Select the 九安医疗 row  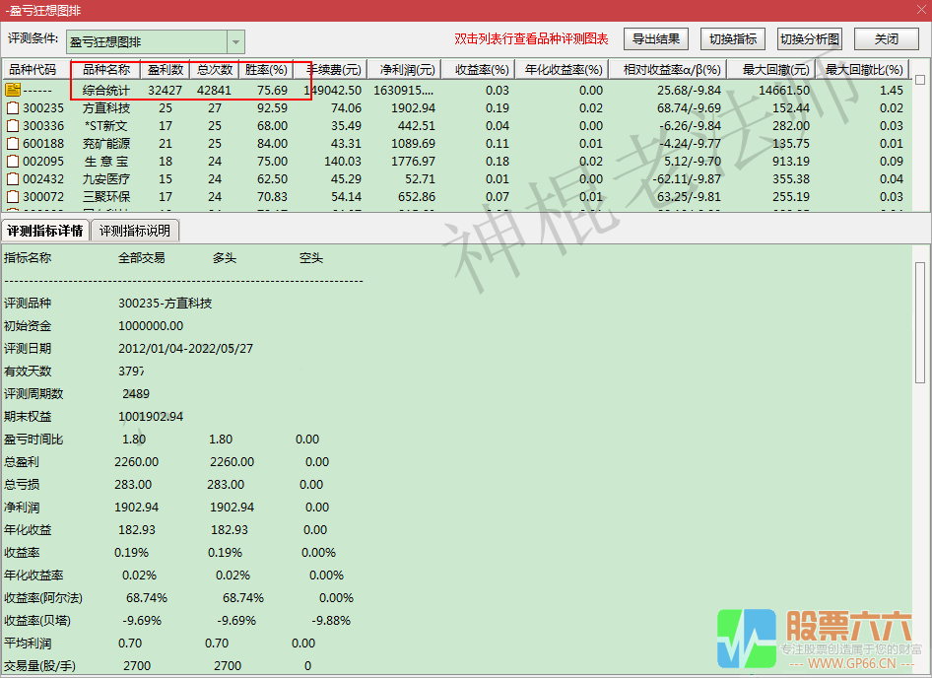pos(456,179)
